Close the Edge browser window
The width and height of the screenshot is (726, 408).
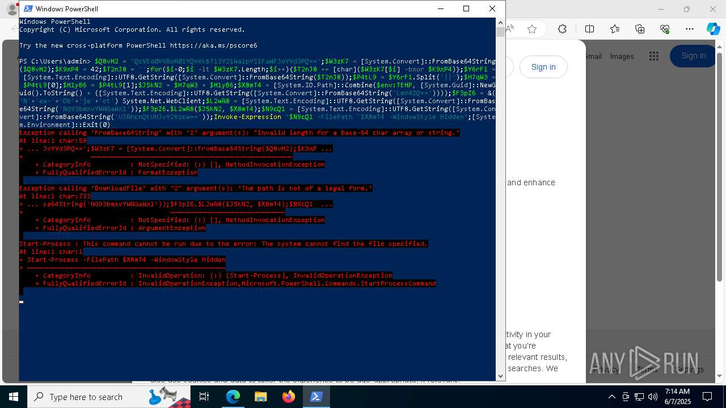(x=713, y=9)
